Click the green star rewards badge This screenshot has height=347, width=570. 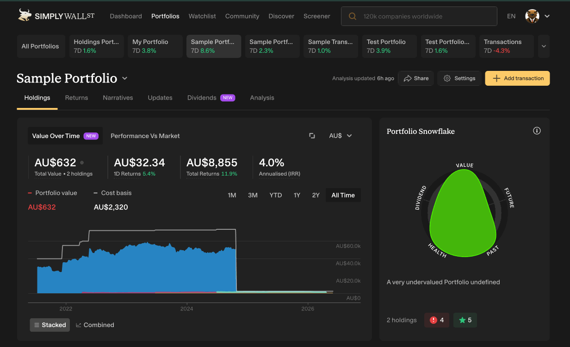(465, 320)
